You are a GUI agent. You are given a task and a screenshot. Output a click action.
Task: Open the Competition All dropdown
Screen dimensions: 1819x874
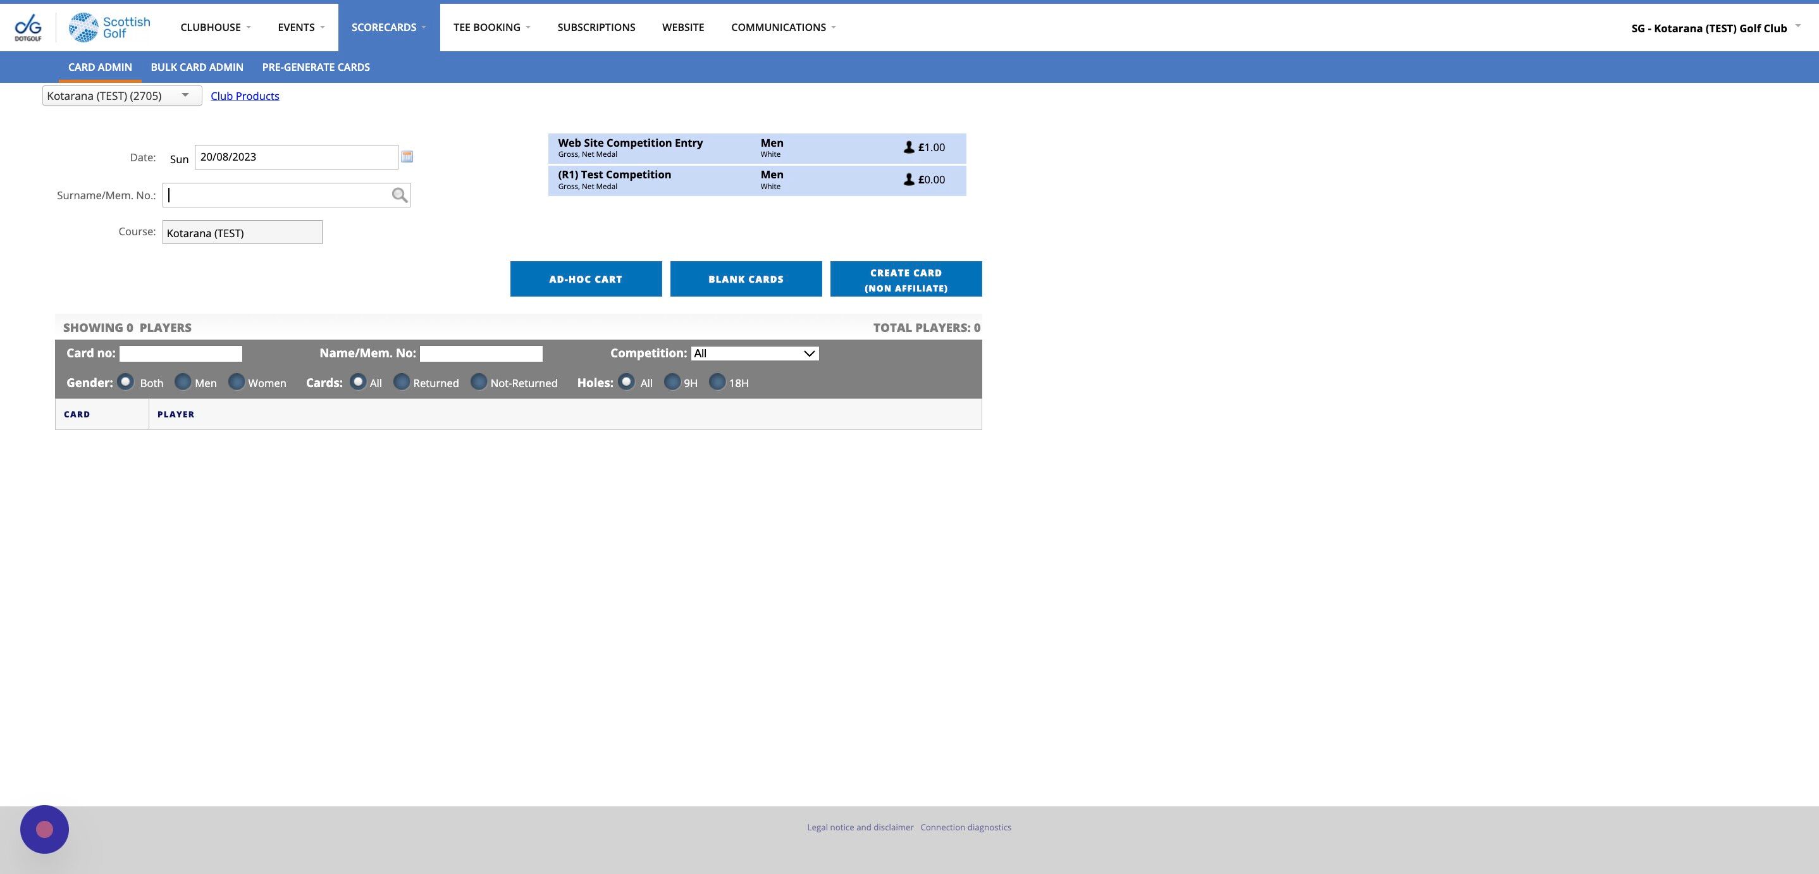pyautogui.click(x=754, y=354)
